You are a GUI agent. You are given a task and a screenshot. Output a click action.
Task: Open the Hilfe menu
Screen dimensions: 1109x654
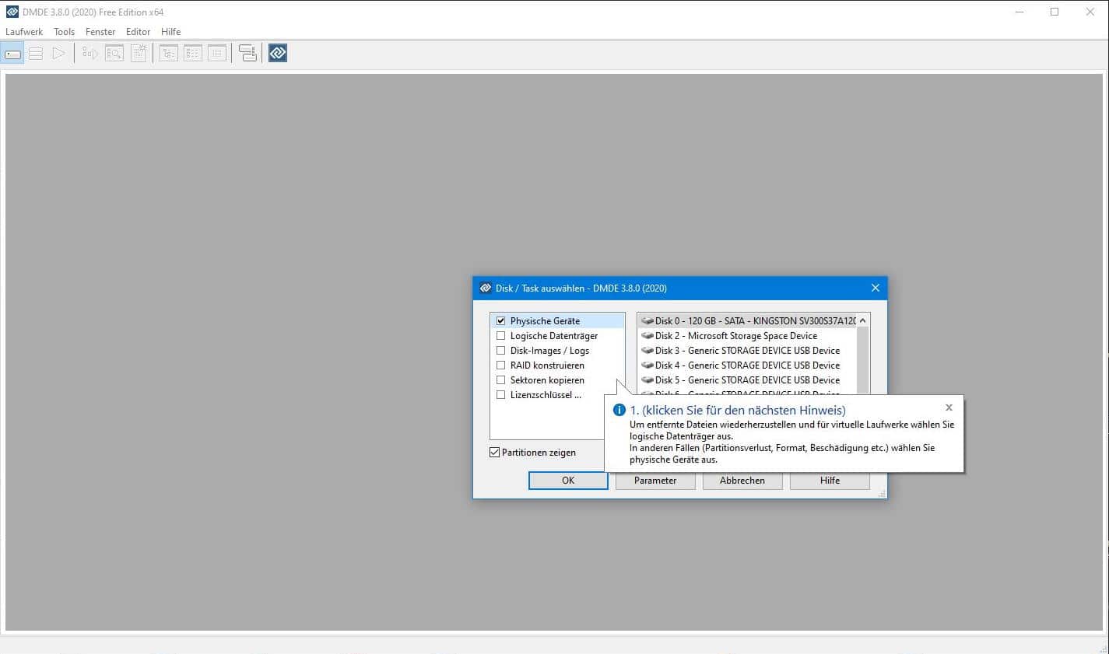[171, 32]
